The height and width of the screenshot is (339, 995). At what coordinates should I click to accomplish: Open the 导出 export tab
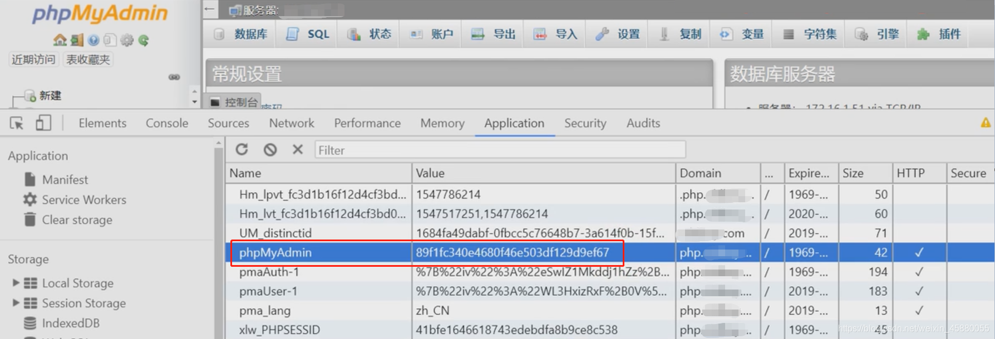coord(493,34)
